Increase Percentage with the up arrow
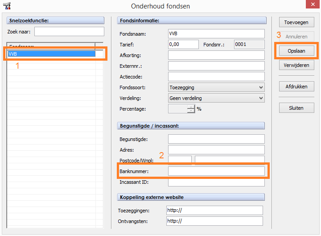321x236 pixels. pos(191,107)
